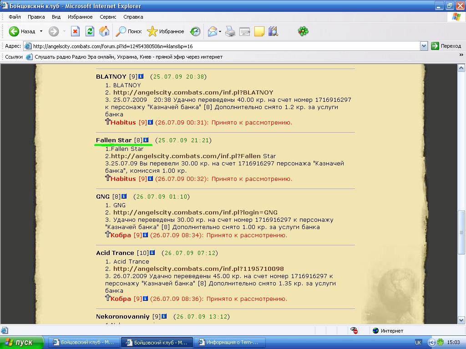This screenshot has height=349, width=466.
Task: Click the Acid Trance username heading
Action: pyautogui.click(x=115, y=253)
